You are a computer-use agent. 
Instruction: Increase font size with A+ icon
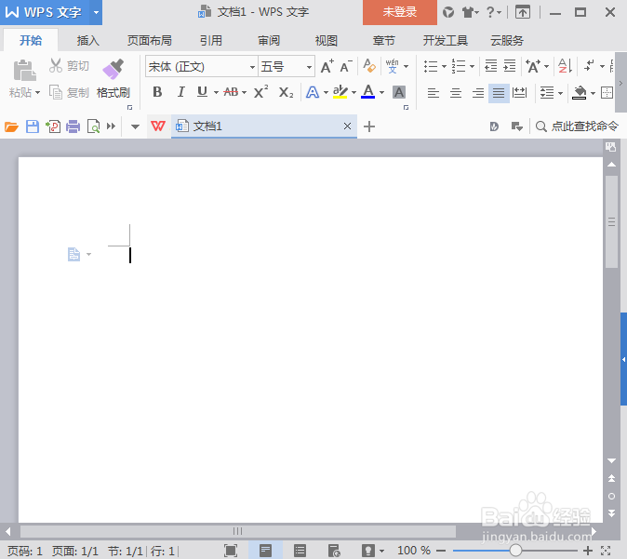[327, 66]
